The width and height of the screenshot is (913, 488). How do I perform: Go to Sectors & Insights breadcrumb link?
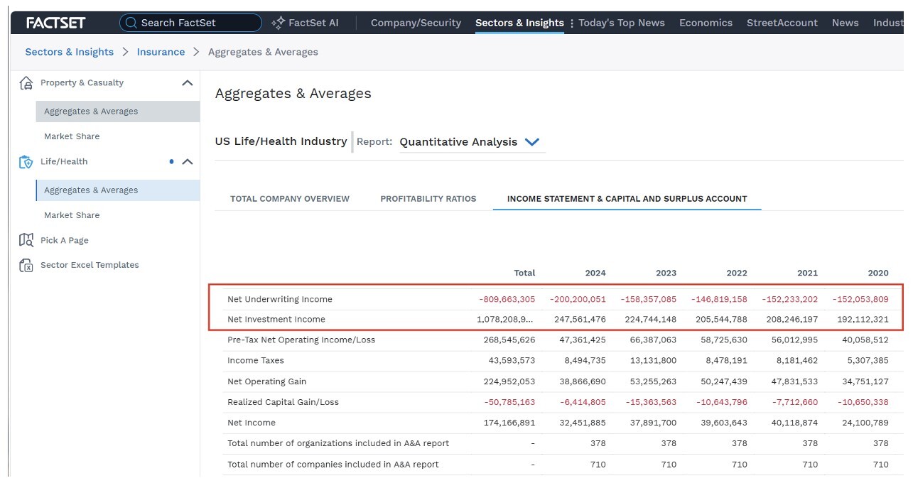click(70, 52)
